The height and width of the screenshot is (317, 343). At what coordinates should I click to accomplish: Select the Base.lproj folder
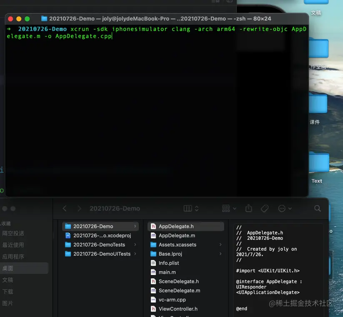click(186, 254)
